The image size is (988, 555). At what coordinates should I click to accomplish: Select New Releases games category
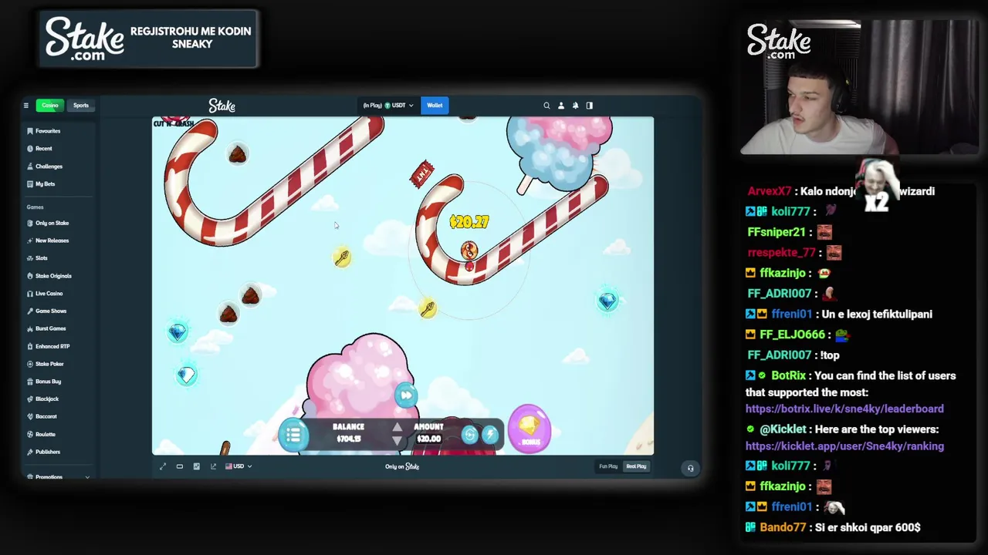pos(52,240)
